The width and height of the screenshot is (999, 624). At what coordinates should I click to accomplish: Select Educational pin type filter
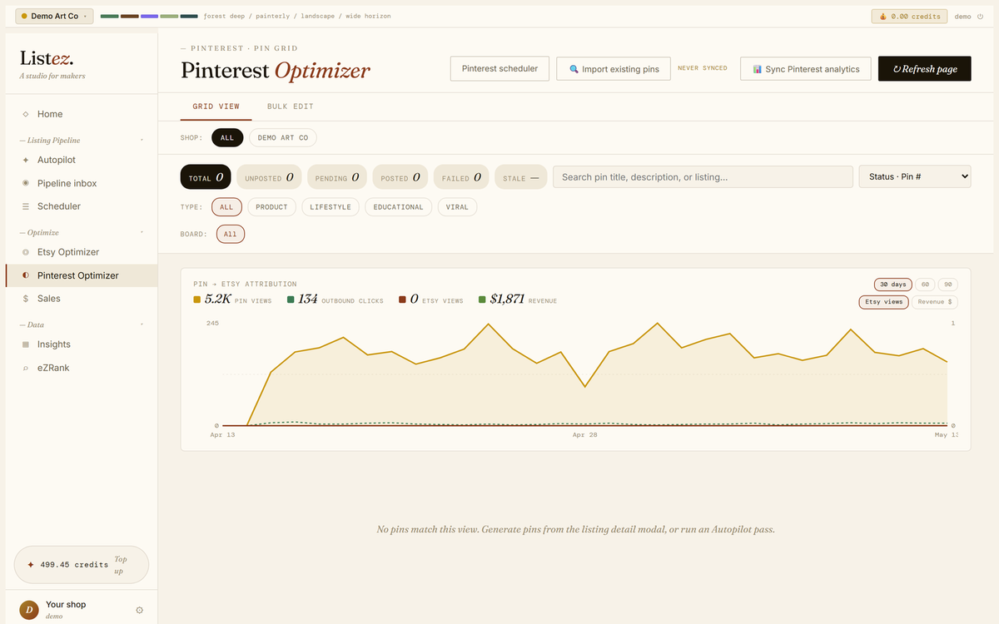point(398,207)
